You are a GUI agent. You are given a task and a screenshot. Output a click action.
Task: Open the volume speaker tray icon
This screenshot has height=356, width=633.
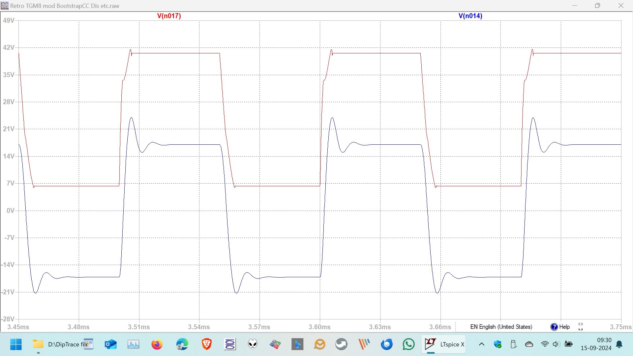click(x=556, y=344)
